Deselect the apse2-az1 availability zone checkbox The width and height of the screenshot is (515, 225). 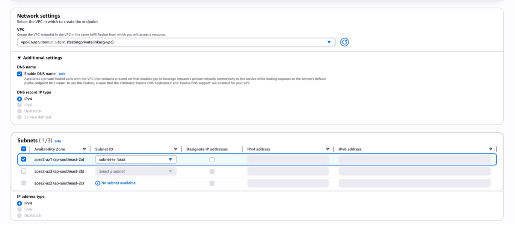24,159
